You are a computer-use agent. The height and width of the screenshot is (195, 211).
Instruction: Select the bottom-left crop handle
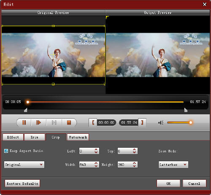(2, 84)
